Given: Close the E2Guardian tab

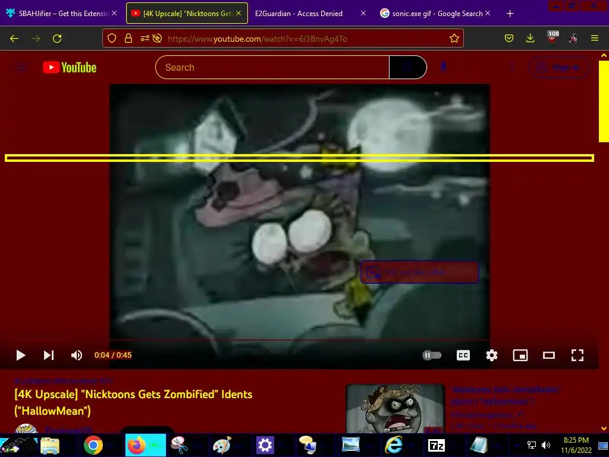Looking at the screenshot, I should coord(363,13).
